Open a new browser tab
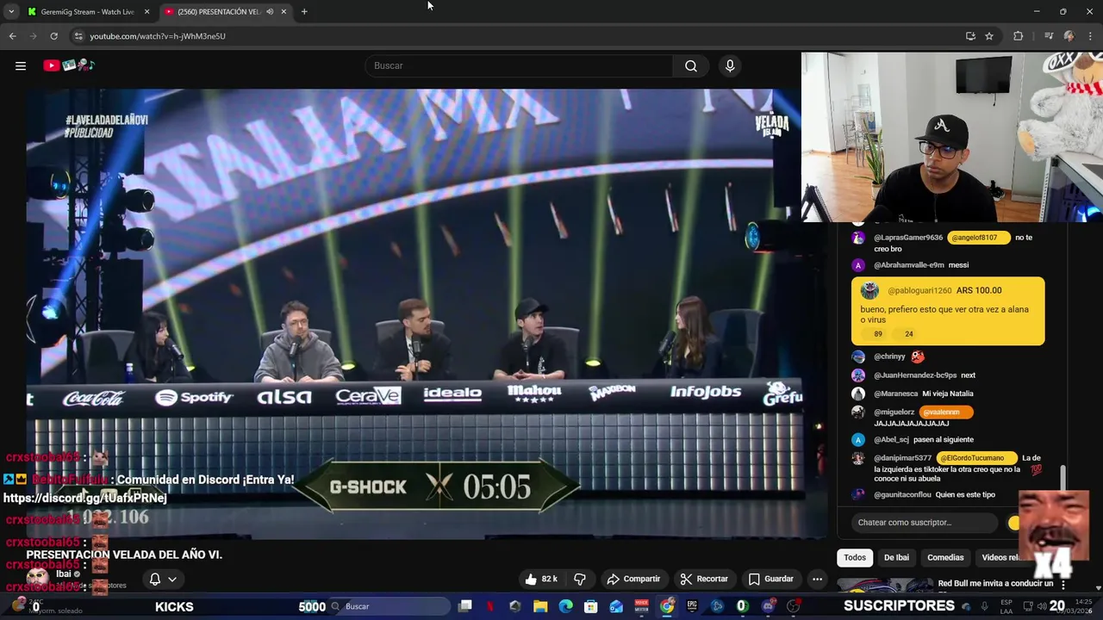 pyautogui.click(x=304, y=12)
